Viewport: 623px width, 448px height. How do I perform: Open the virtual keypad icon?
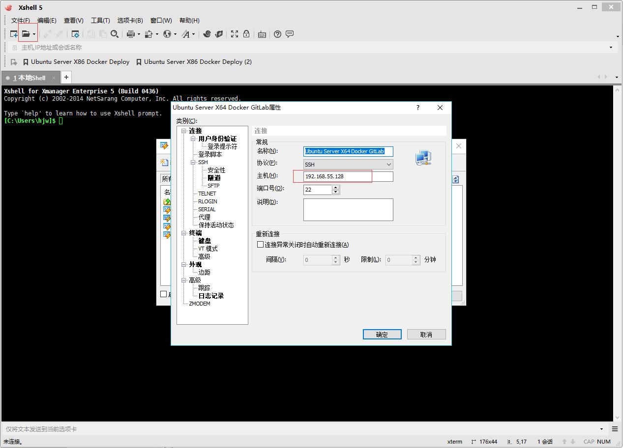(x=262, y=34)
